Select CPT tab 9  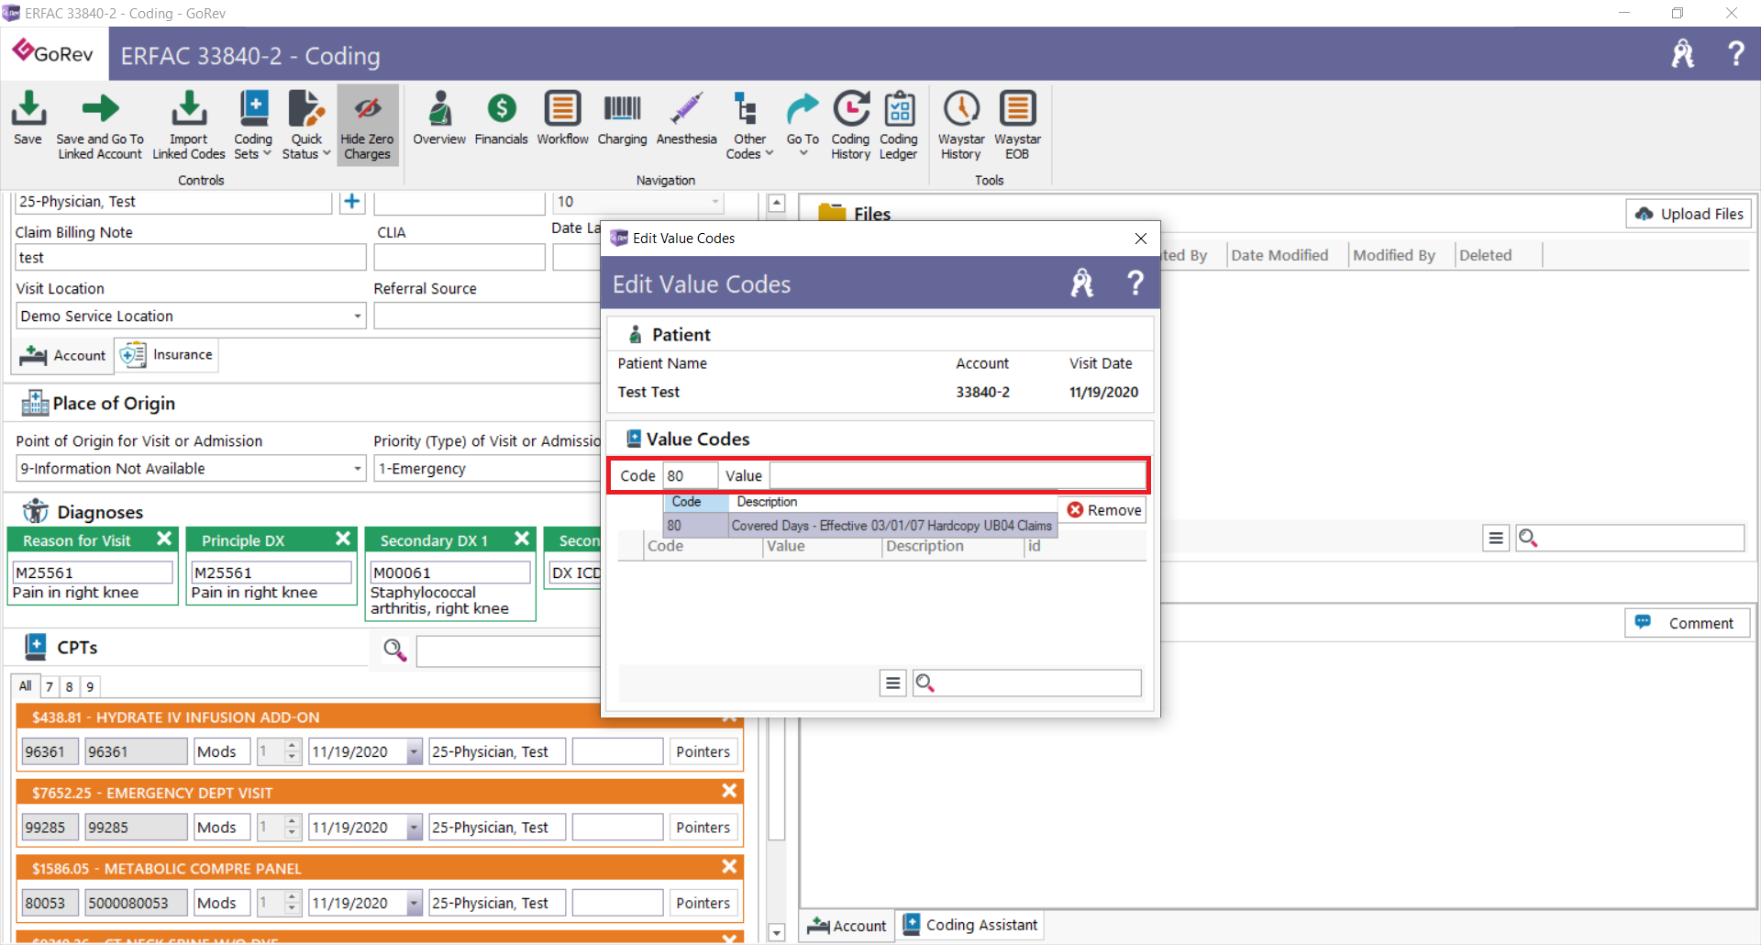coord(90,686)
